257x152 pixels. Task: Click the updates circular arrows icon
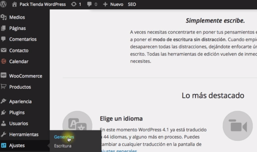point(74,4)
